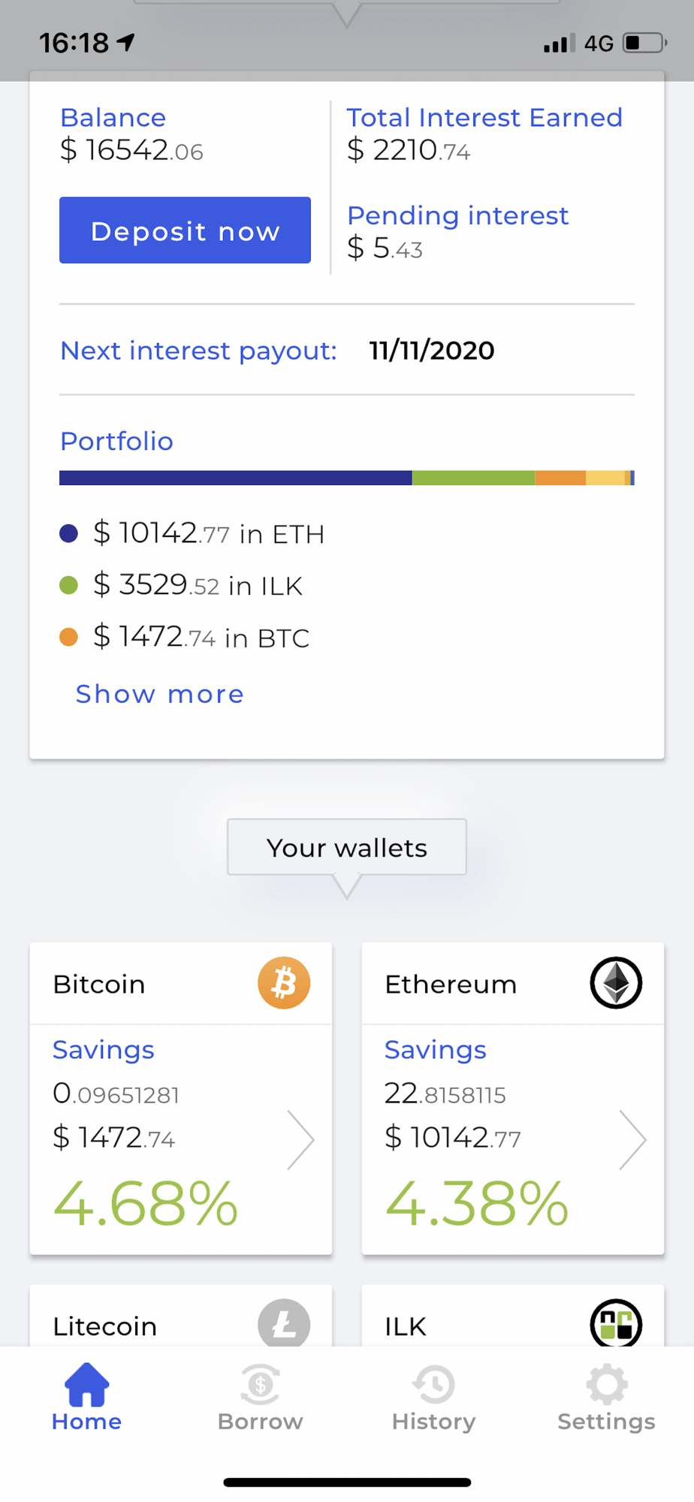Tap the dark blue ETH portfolio bar segment
The width and height of the screenshot is (694, 1502).
click(x=235, y=478)
